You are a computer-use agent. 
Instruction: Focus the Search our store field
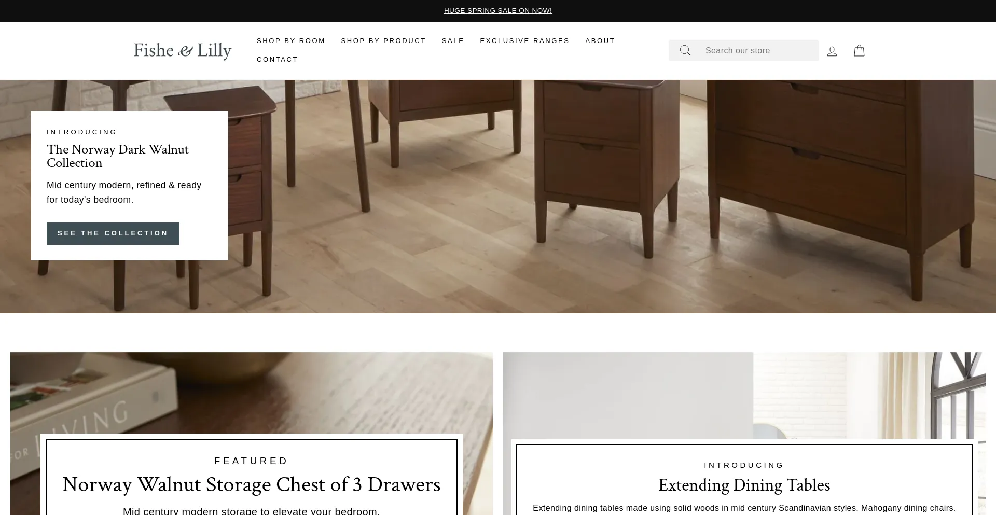click(759, 50)
